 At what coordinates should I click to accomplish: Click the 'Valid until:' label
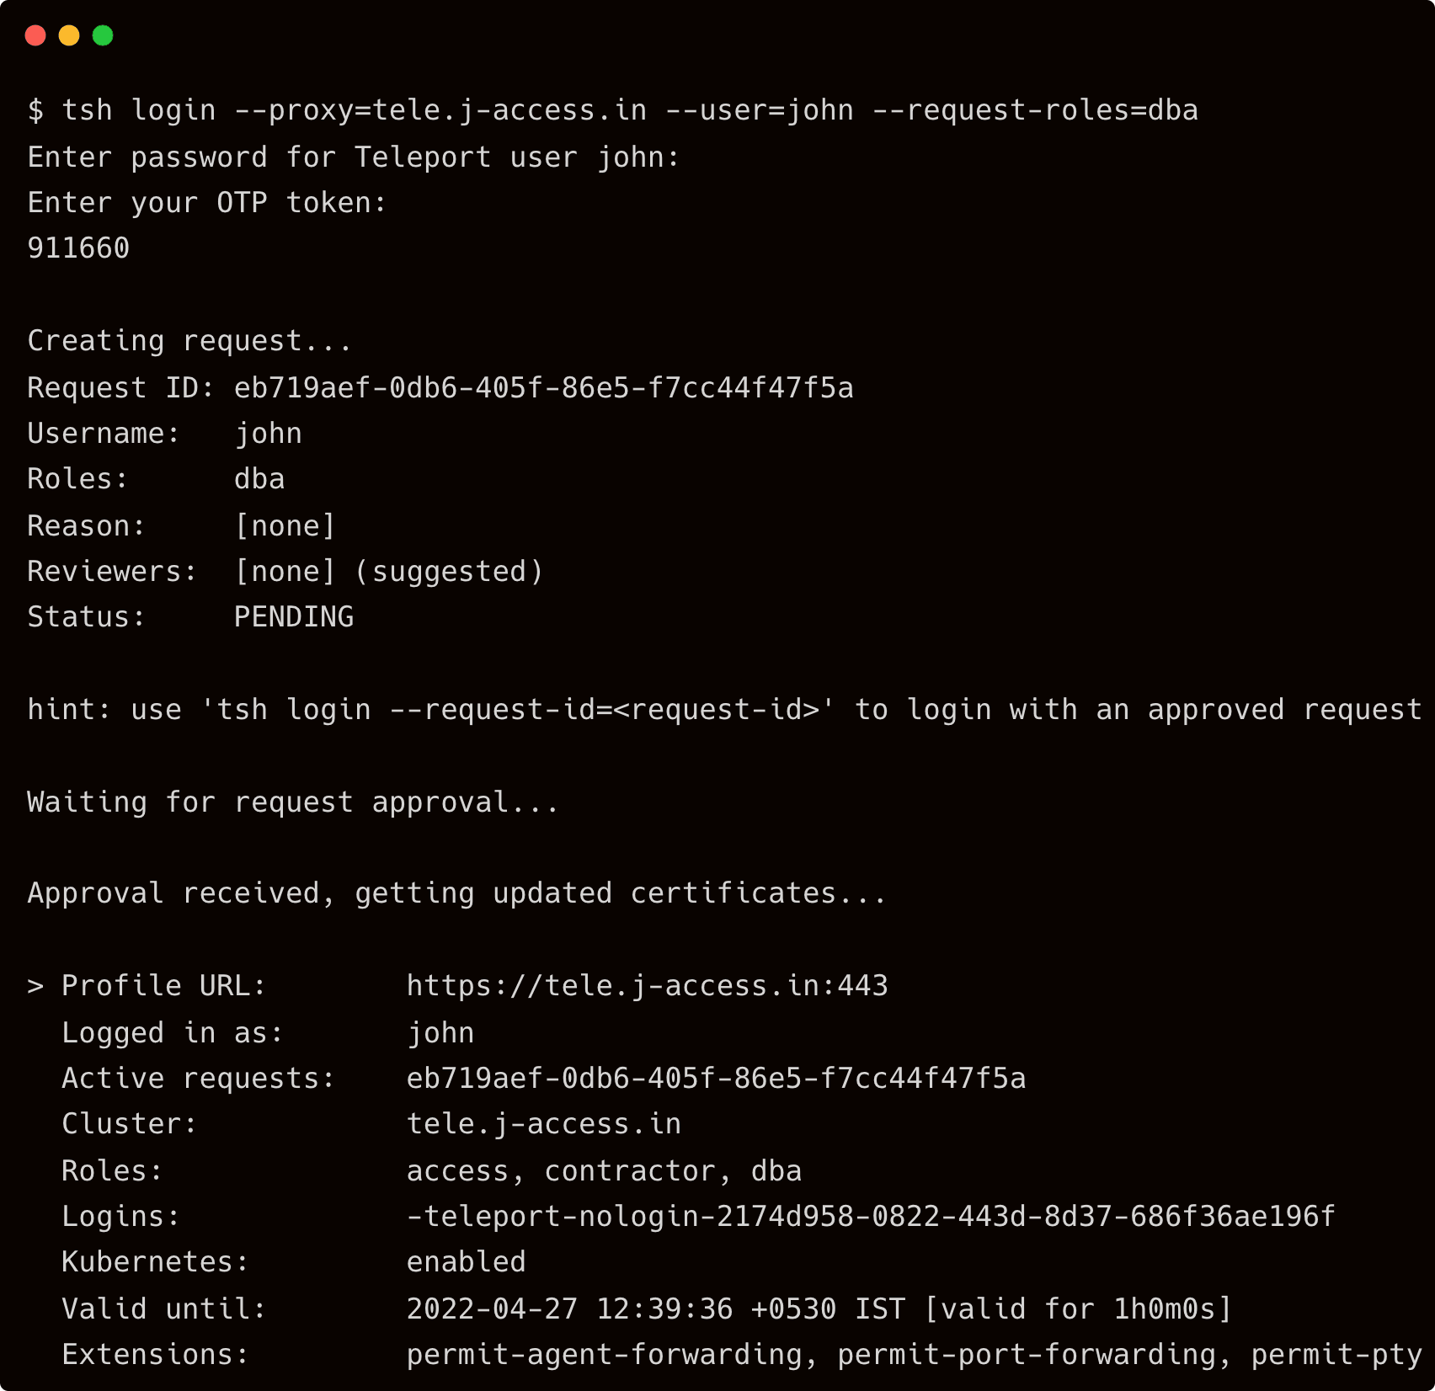coord(164,1309)
